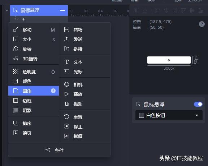Click the 相机 camera icon
Screen dimensions: 208x166
[66, 84]
